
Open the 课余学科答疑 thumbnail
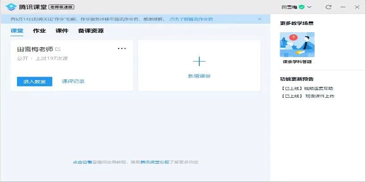(x=297, y=45)
